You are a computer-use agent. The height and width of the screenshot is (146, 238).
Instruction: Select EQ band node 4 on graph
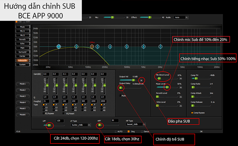point(110,47)
